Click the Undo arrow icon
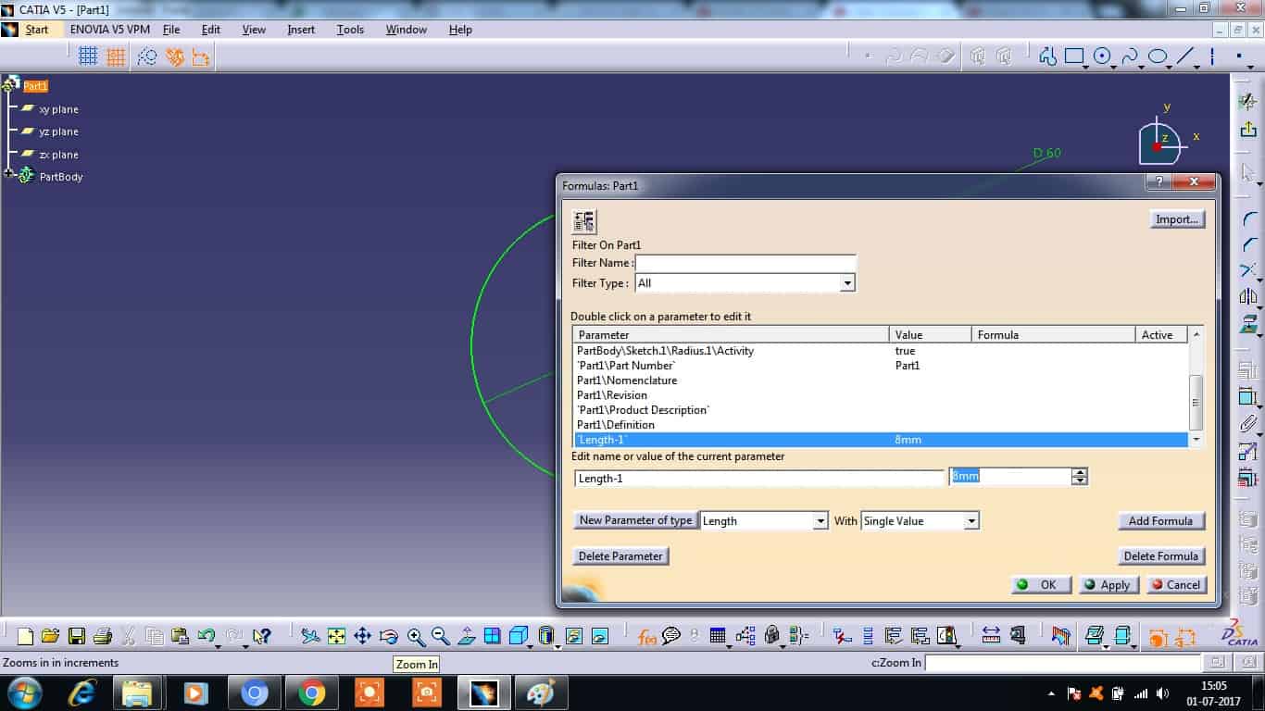 [207, 635]
